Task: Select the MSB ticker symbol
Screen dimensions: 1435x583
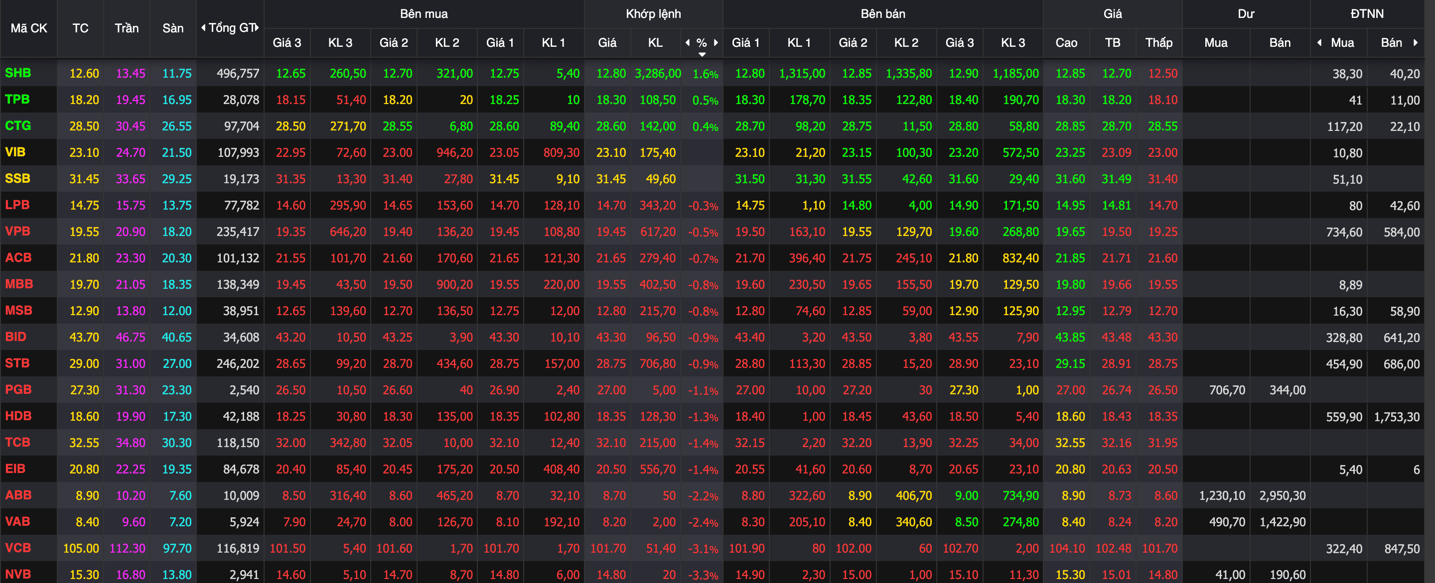Action: coord(18,310)
